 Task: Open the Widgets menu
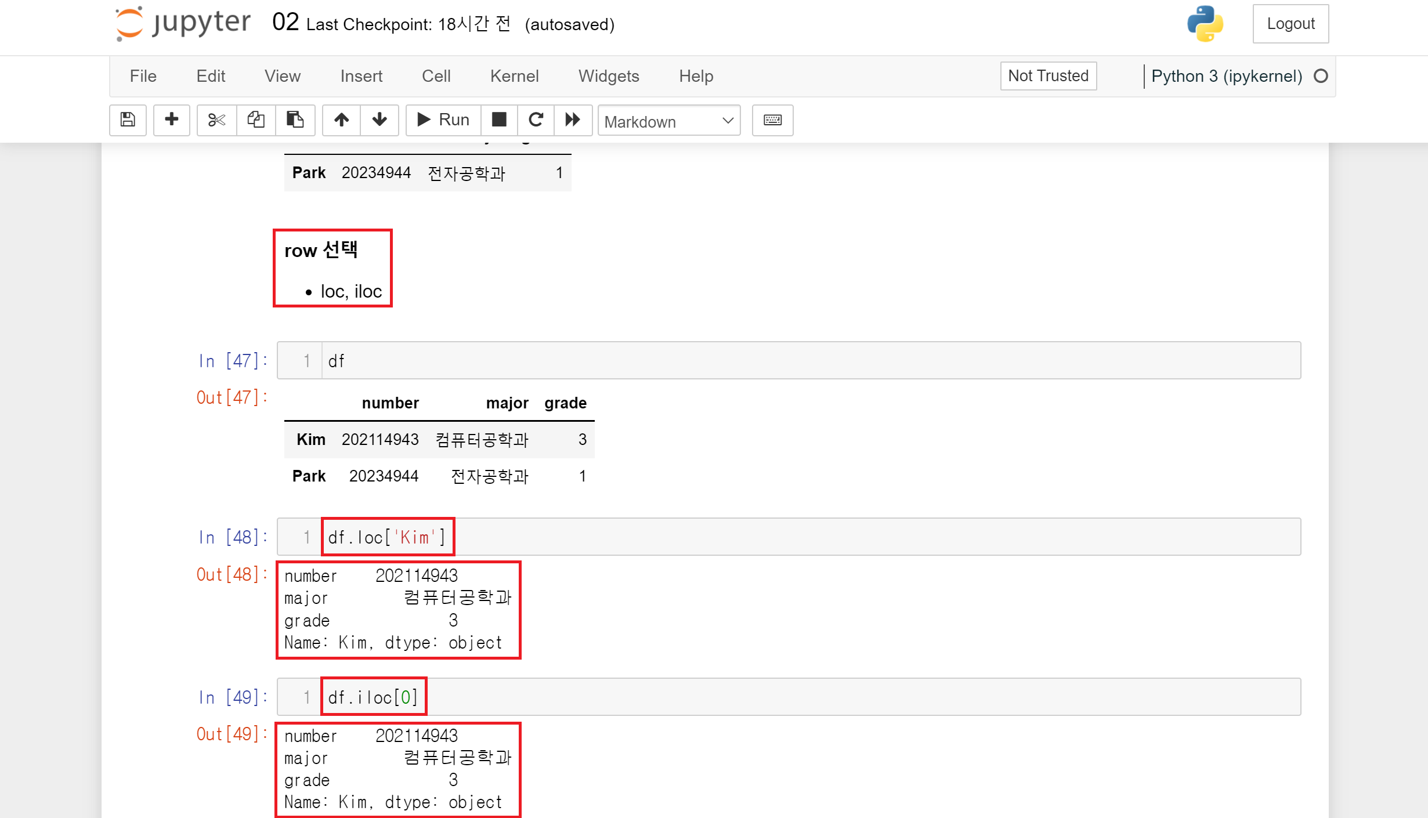pyautogui.click(x=609, y=76)
